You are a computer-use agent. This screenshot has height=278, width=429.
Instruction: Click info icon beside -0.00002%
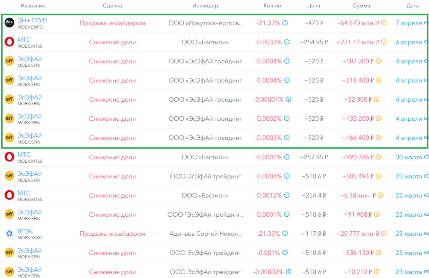(x=289, y=272)
